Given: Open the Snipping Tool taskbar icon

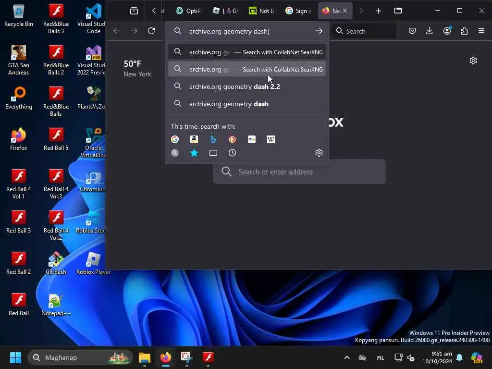Looking at the screenshot, I should coord(187,357).
